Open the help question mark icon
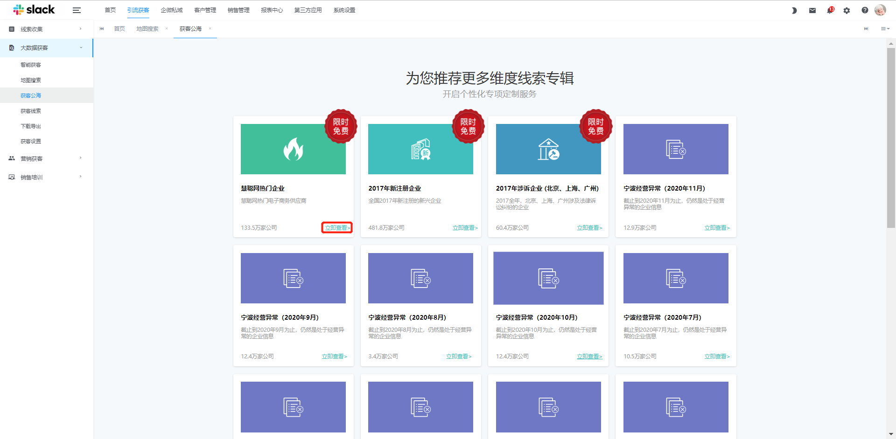The width and height of the screenshot is (896, 439). coord(865,10)
